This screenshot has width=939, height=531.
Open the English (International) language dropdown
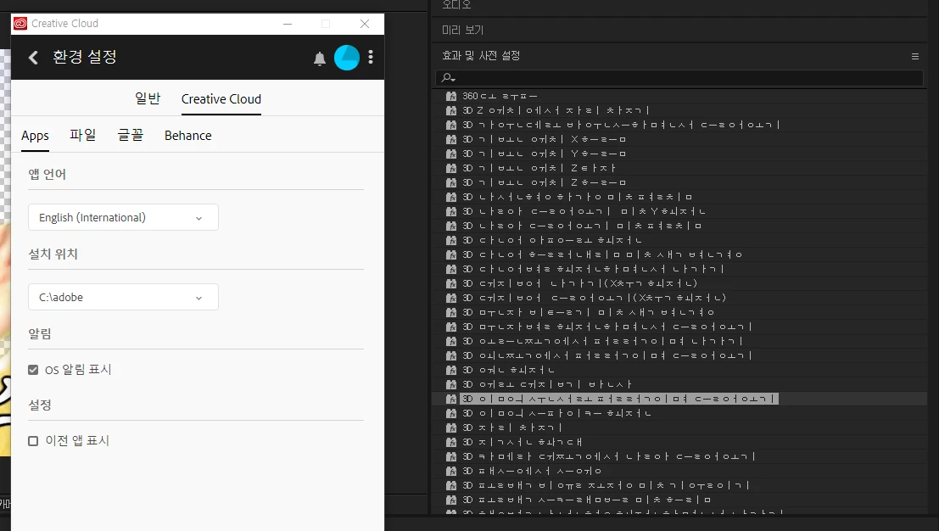(123, 217)
